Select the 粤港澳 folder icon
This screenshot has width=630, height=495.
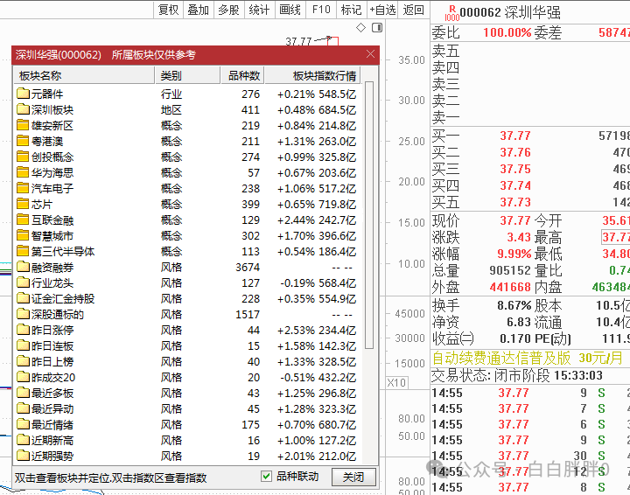24,141
